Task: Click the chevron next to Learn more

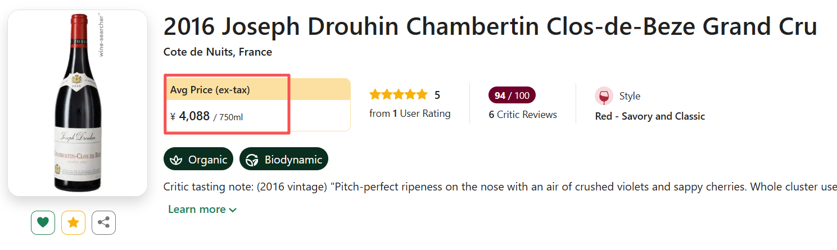Action: click(x=233, y=210)
